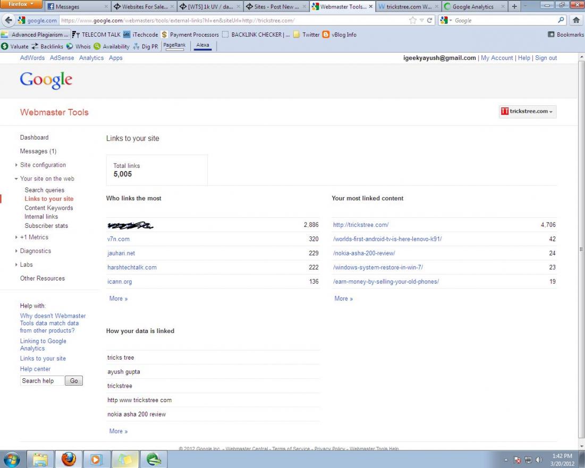Click More under Who links the most
Screen dimensions: 585x468
tap(118, 299)
